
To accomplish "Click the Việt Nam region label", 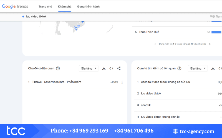I will pyautogui.click(x=216, y=17).
